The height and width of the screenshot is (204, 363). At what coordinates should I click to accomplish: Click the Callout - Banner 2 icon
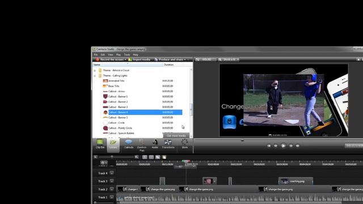(x=105, y=102)
